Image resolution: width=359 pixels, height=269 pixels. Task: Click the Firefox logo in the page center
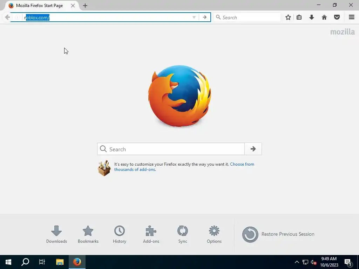[179, 96]
